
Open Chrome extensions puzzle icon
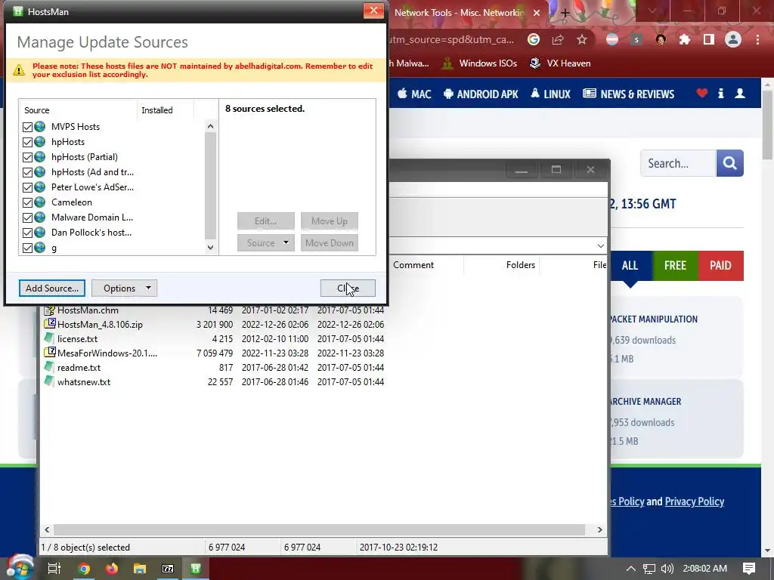pyautogui.click(x=685, y=39)
